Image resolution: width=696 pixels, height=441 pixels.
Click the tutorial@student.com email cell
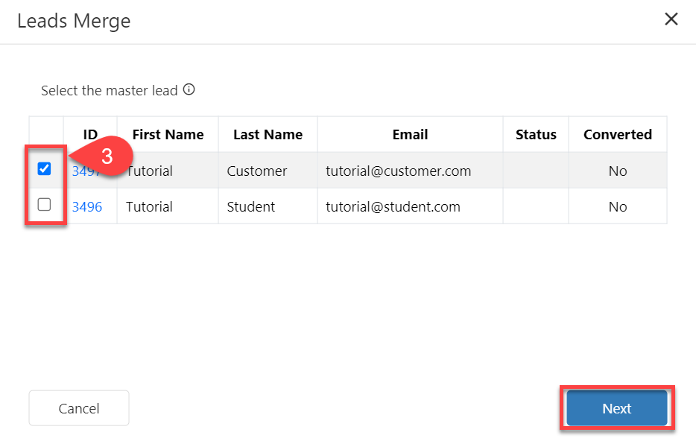tap(393, 206)
